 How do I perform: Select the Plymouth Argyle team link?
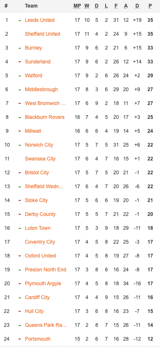point(43,284)
